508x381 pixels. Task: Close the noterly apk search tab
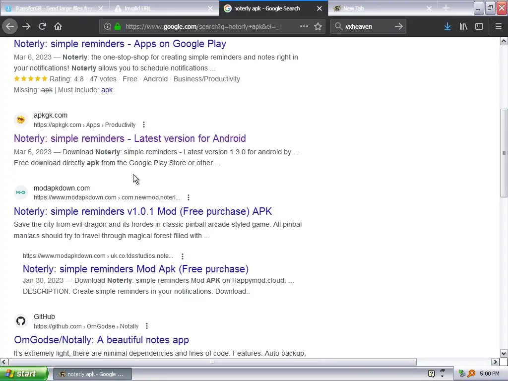(x=319, y=8)
